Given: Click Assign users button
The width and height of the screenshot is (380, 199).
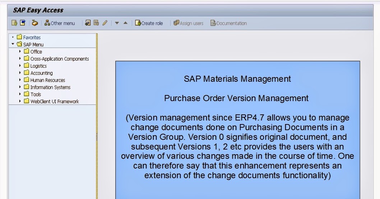Looking at the screenshot, I should [x=188, y=23].
